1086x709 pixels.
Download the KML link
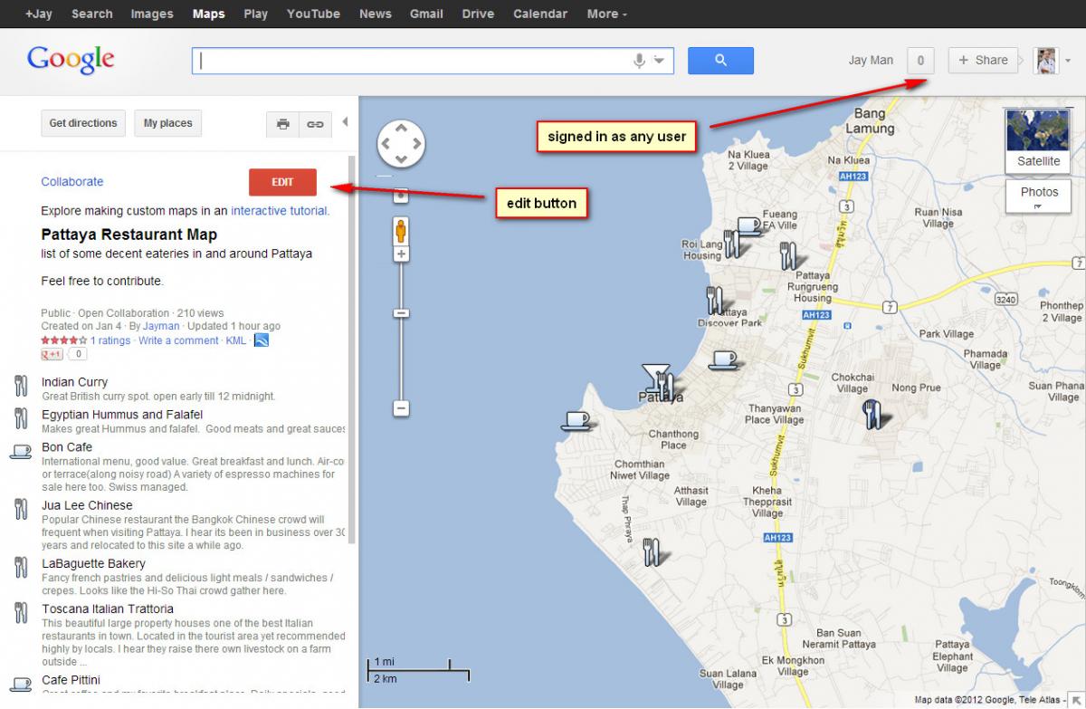[235, 340]
